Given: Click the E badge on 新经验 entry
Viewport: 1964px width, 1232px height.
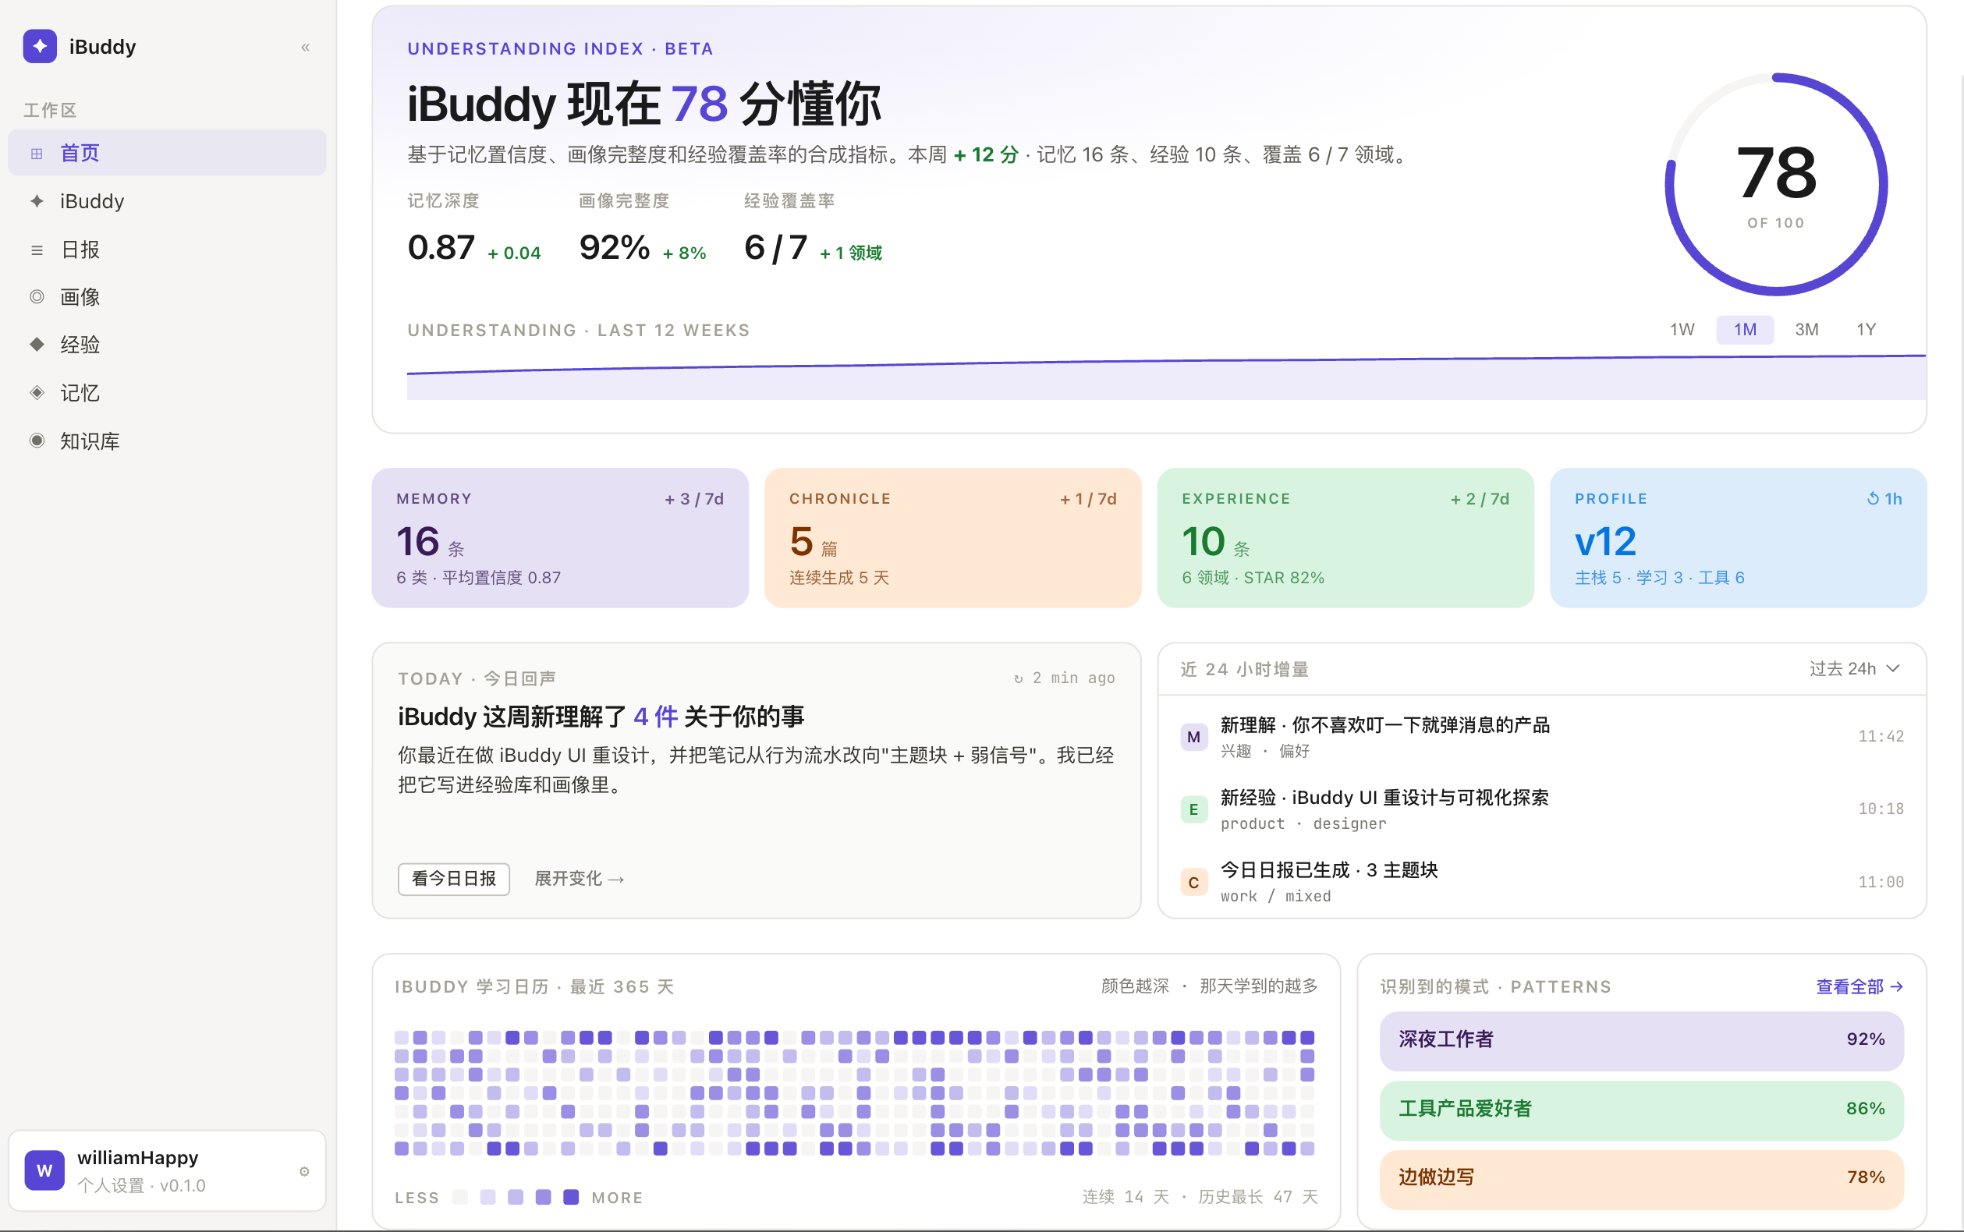Looking at the screenshot, I should pyautogui.click(x=1194, y=809).
